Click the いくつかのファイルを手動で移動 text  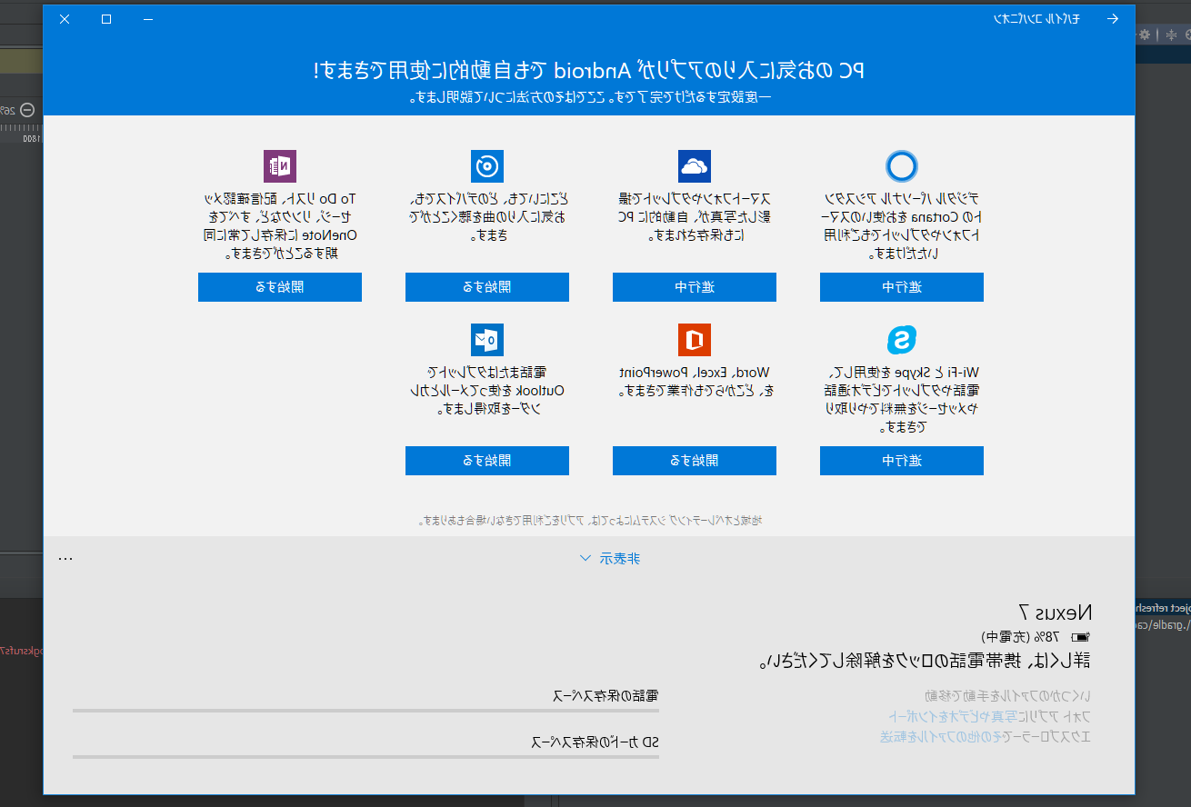click(1007, 696)
